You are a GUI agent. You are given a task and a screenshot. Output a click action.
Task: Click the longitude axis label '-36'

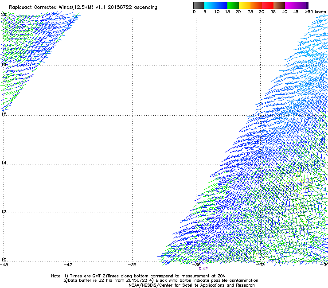[196, 265]
